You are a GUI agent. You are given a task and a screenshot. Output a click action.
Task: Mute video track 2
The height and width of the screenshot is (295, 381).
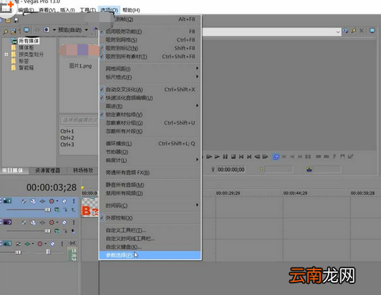click(x=64, y=222)
